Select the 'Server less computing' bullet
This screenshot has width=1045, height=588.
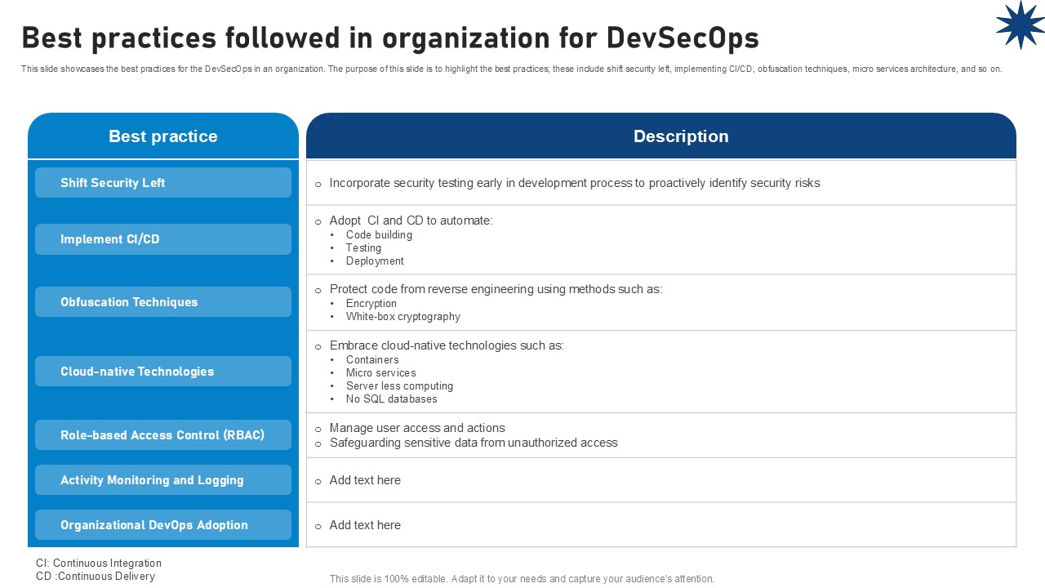(399, 385)
